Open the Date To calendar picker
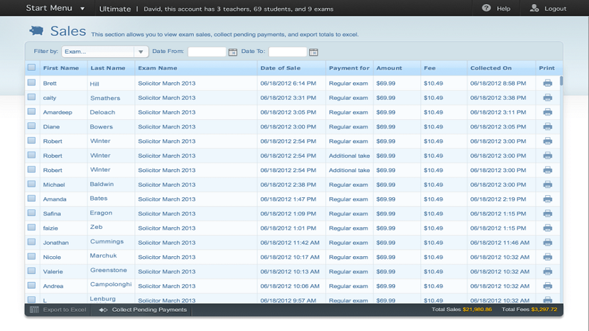Viewport: 589px width, 331px height. [313, 52]
